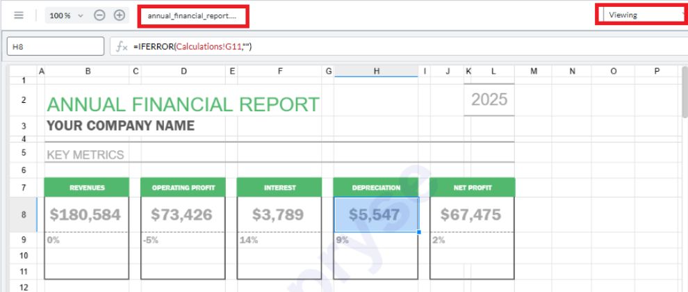Click the annual_financial_report file name field
This screenshot has height=292, width=688.
point(193,16)
